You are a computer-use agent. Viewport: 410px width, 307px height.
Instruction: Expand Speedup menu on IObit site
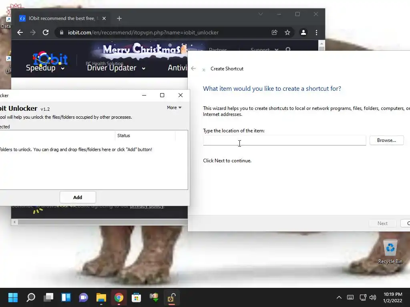tap(45, 68)
